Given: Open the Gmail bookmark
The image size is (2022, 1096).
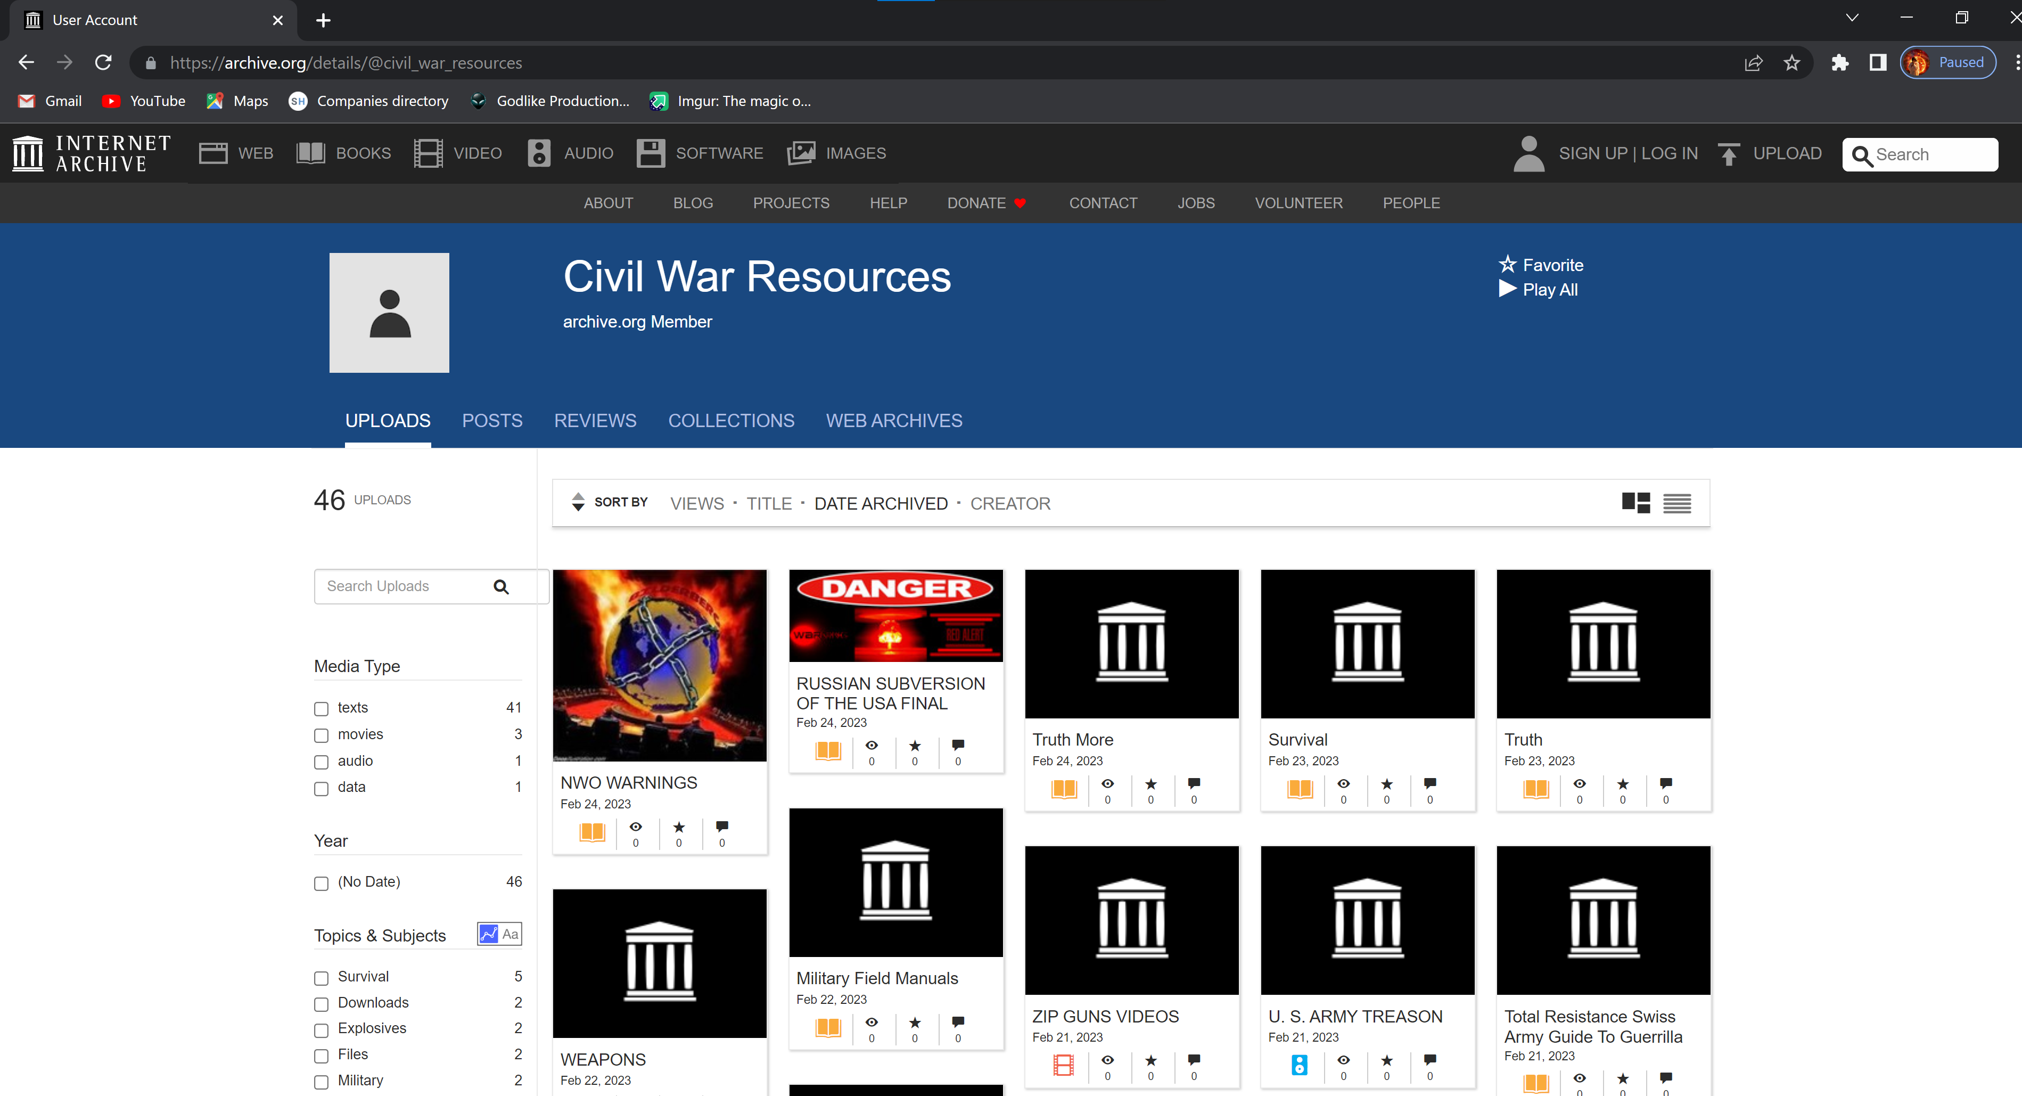Looking at the screenshot, I should [x=50, y=101].
